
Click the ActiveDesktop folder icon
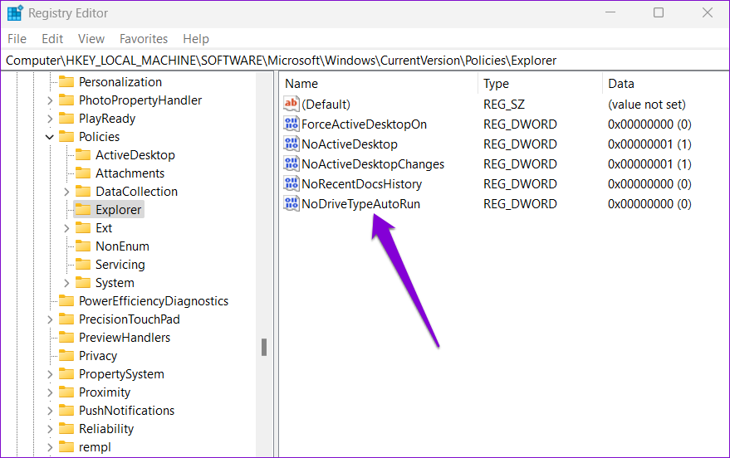pyautogui.click(x=83, y=155)
